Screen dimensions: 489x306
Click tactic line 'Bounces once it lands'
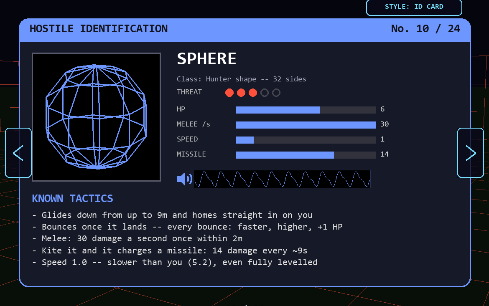(187, 227)
